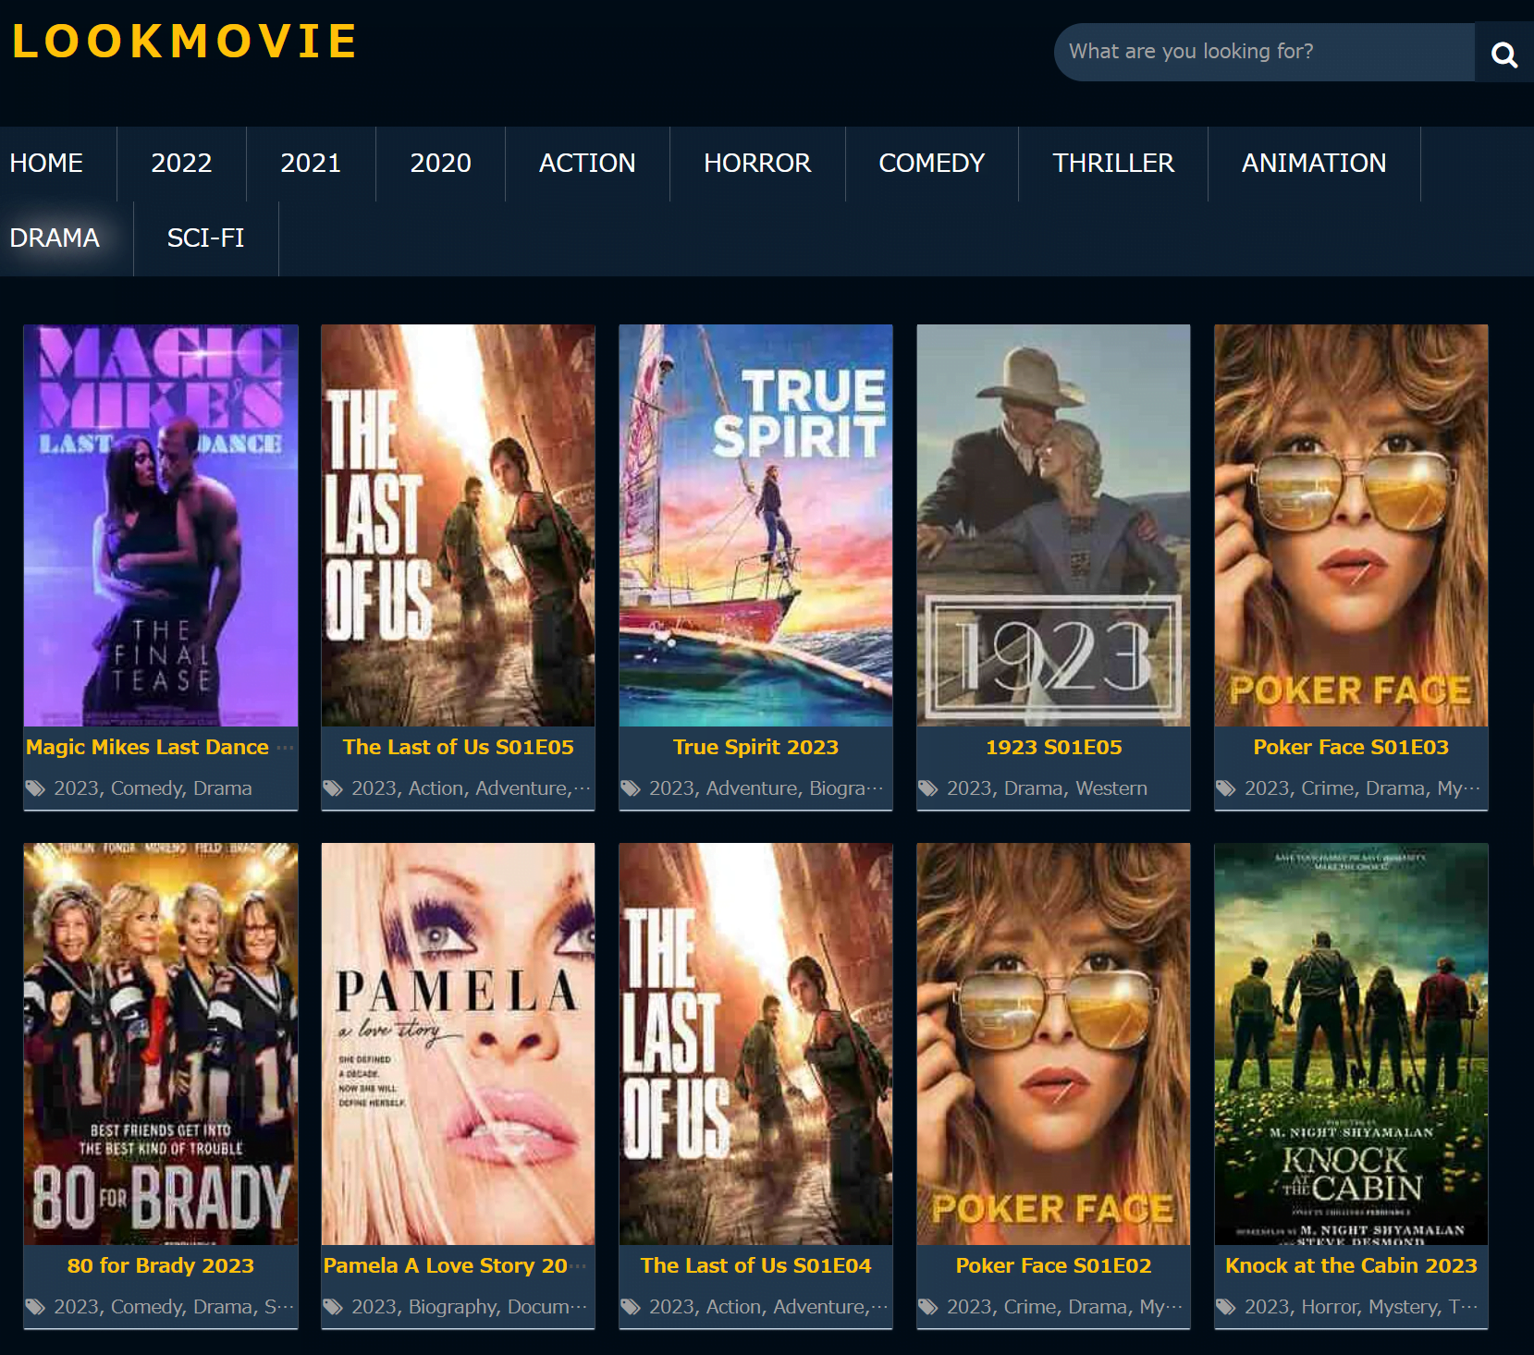Click '2023, Action, Adventure' tags under Last of Us S01E04
Screen dimensions: 1534x1355
tap(768, 1307)
